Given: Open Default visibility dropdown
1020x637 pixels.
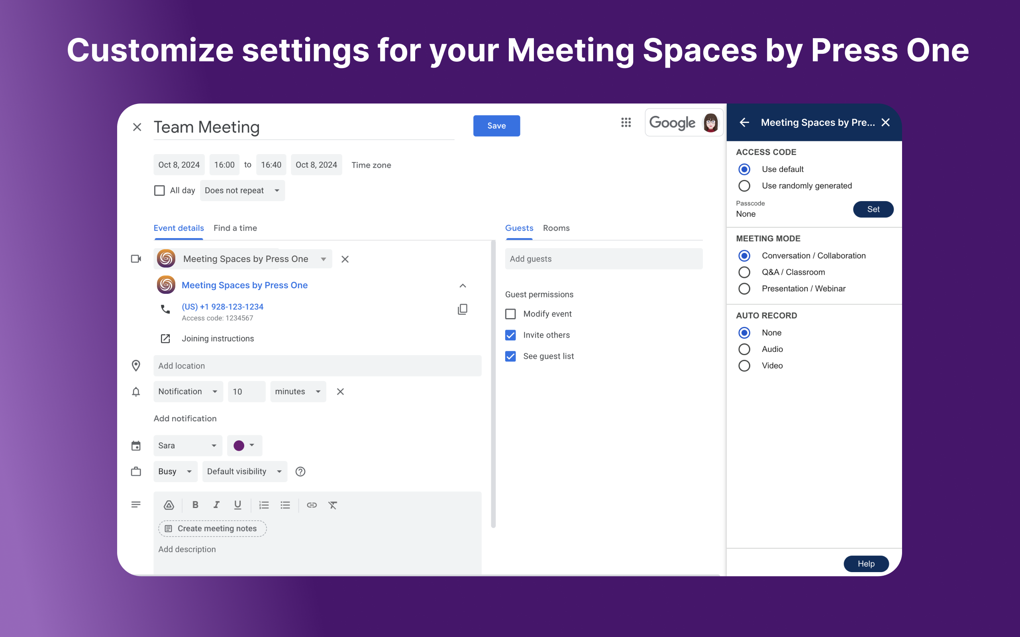Looking at the screenshot, I should click(244, 471).
